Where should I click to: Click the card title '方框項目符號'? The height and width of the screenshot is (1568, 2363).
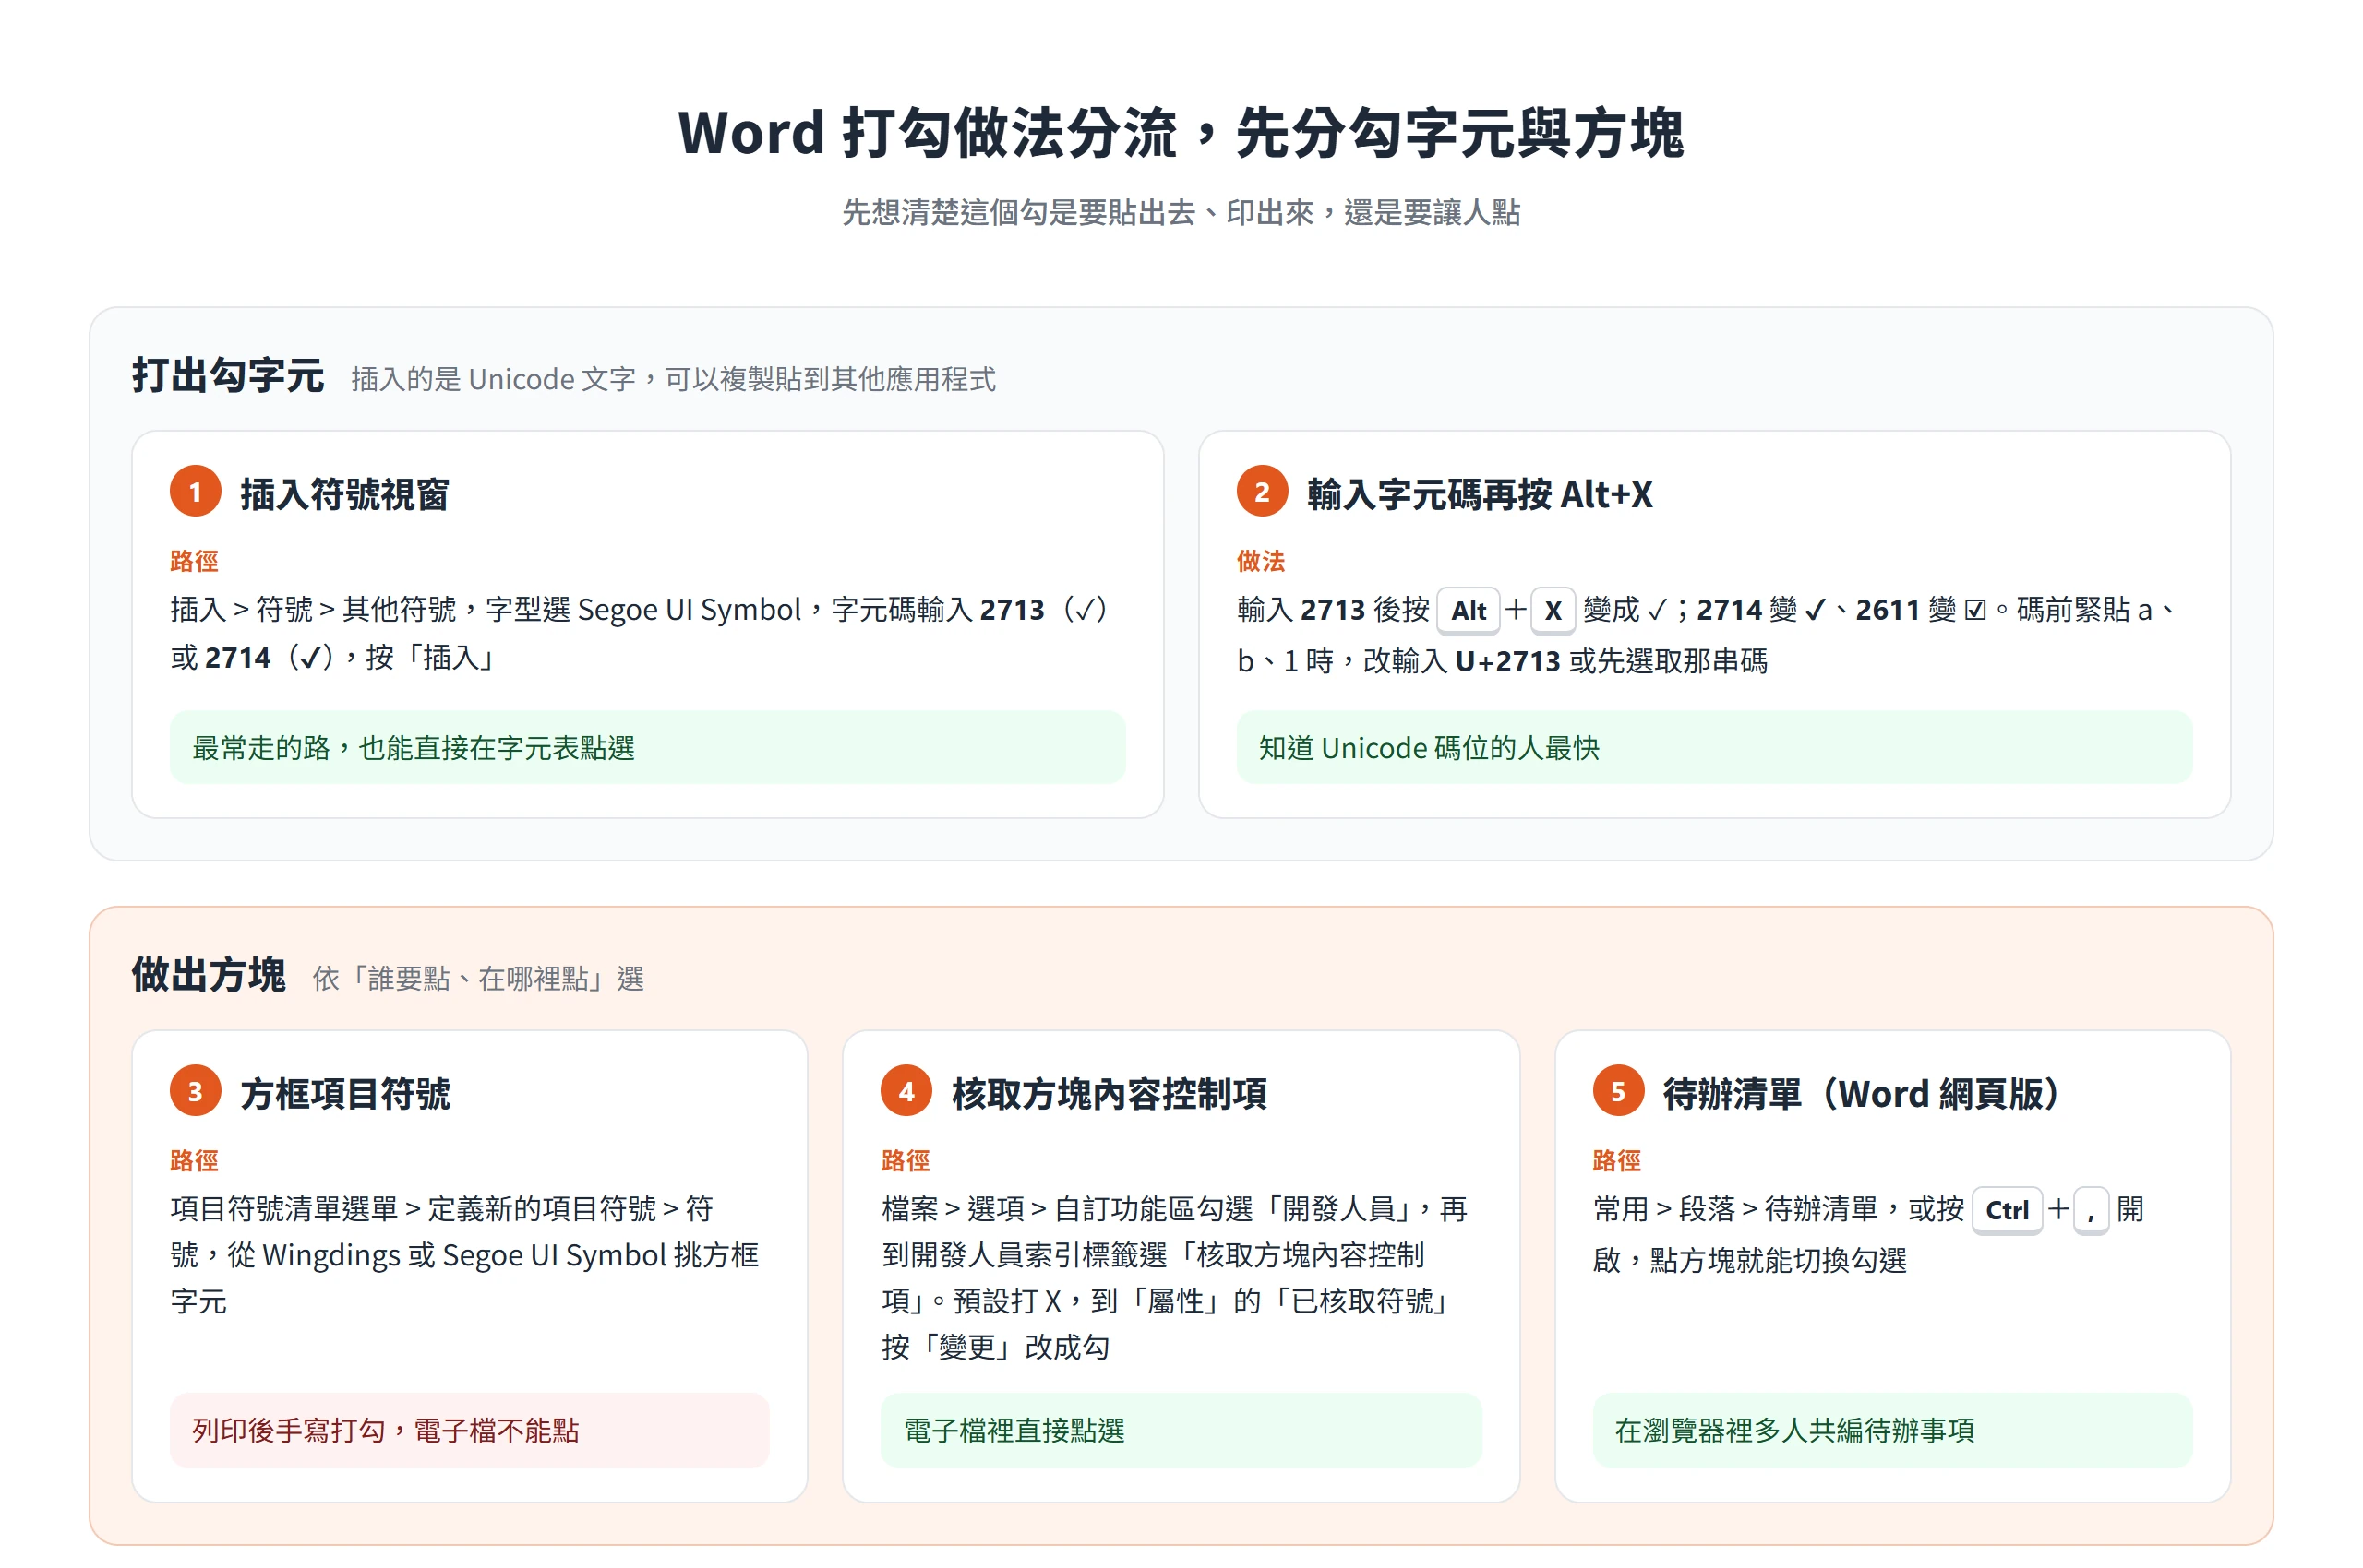[344, 1094]
